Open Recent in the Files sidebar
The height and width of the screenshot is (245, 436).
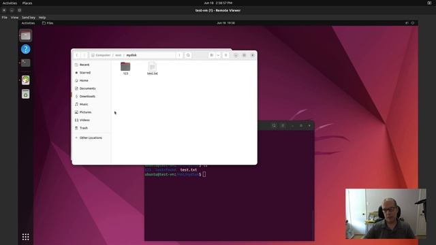click(x=91, y=65)
